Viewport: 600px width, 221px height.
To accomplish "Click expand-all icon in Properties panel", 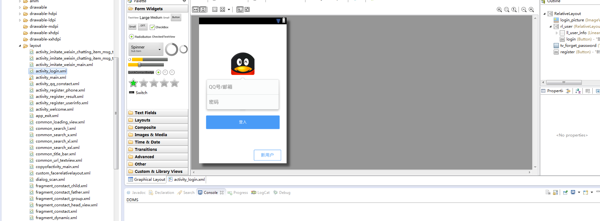I will (x=597, y=91).
